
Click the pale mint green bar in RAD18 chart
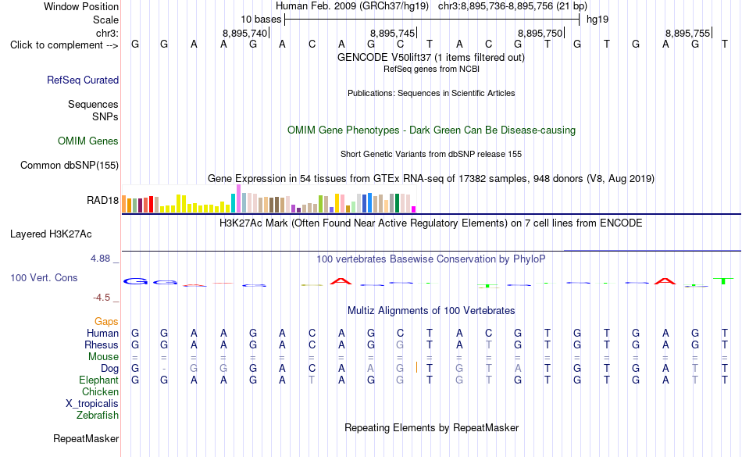tap(354, 207)
